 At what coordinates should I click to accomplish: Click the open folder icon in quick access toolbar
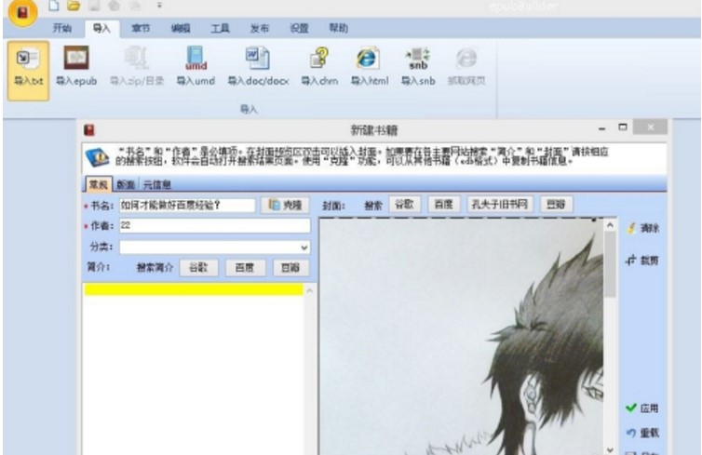click(x=74, y=6)
